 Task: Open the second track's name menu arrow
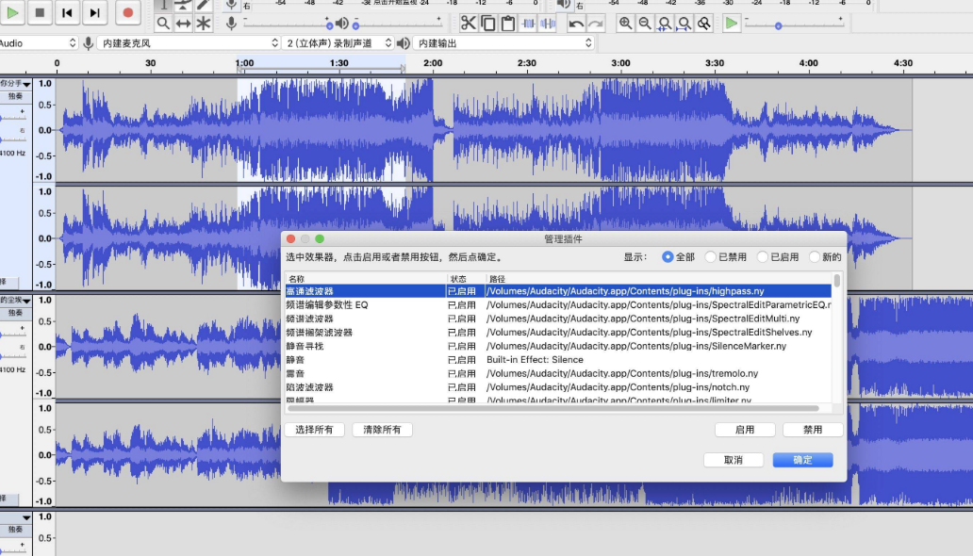pos(26,301)
